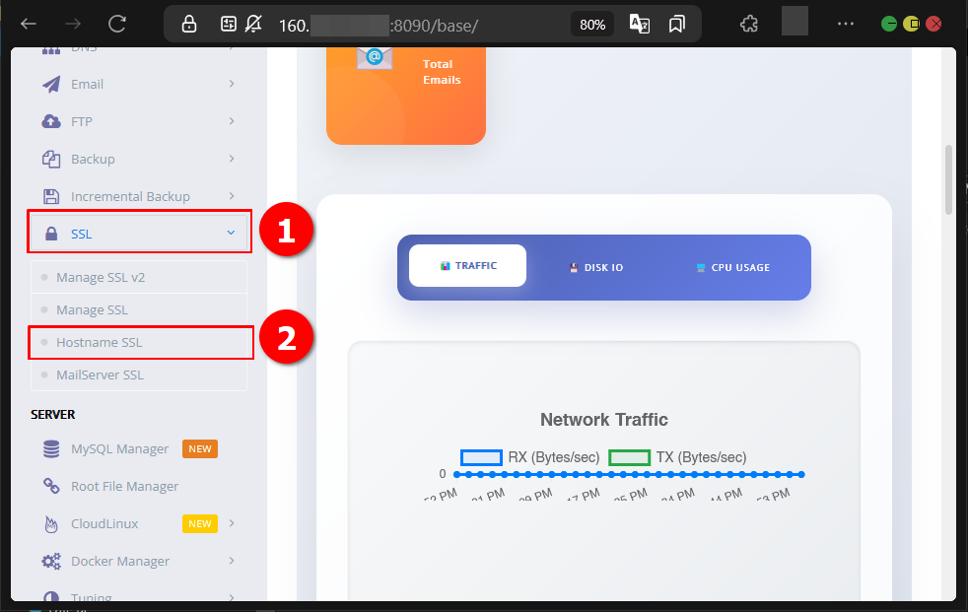Click the Network Traffic chart title
This screenshot has width=968, height=612.
(603, 420)
